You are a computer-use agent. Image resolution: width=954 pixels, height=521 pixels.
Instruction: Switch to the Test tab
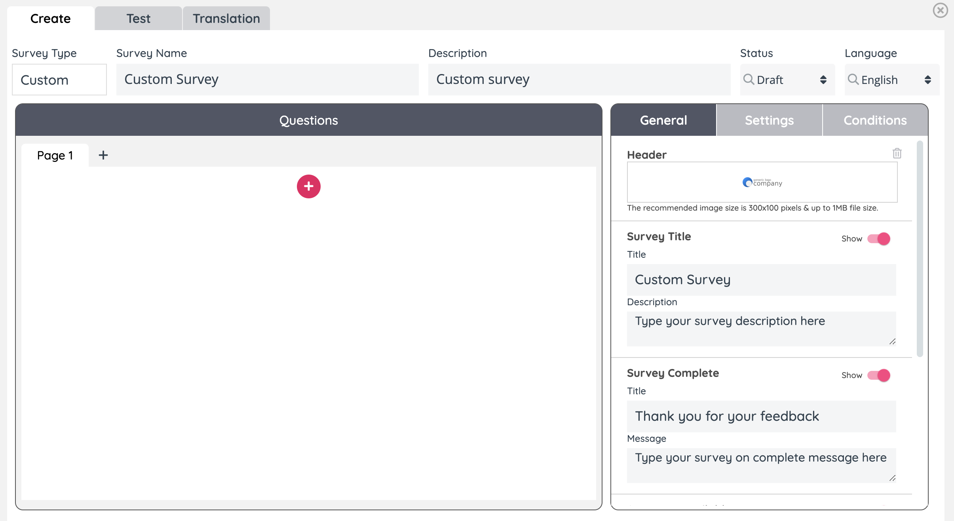coord(138,19)
